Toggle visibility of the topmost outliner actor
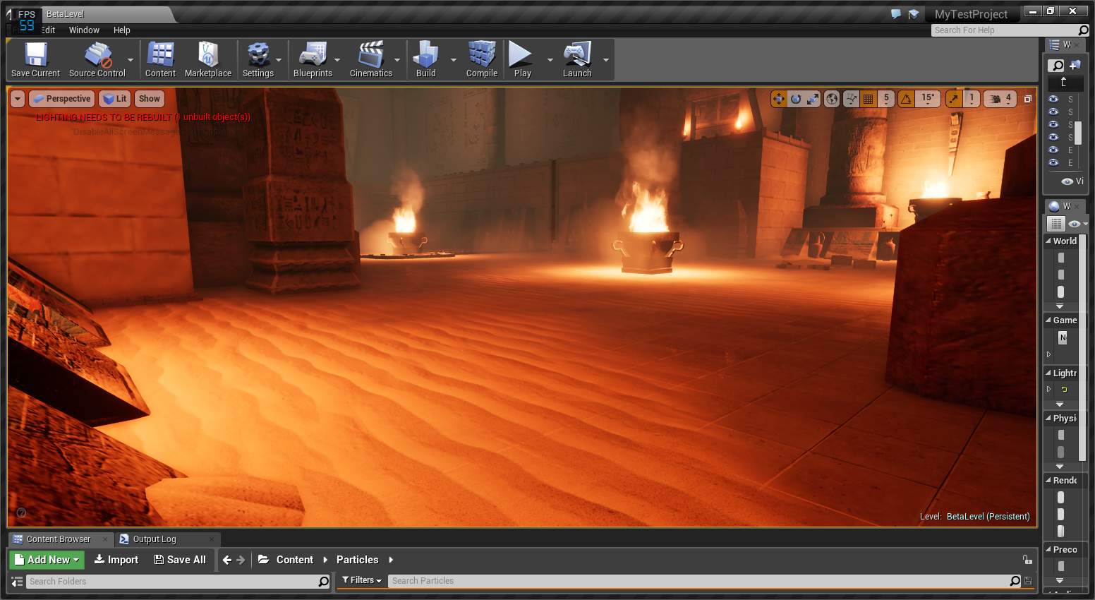 coord(1053,99)
